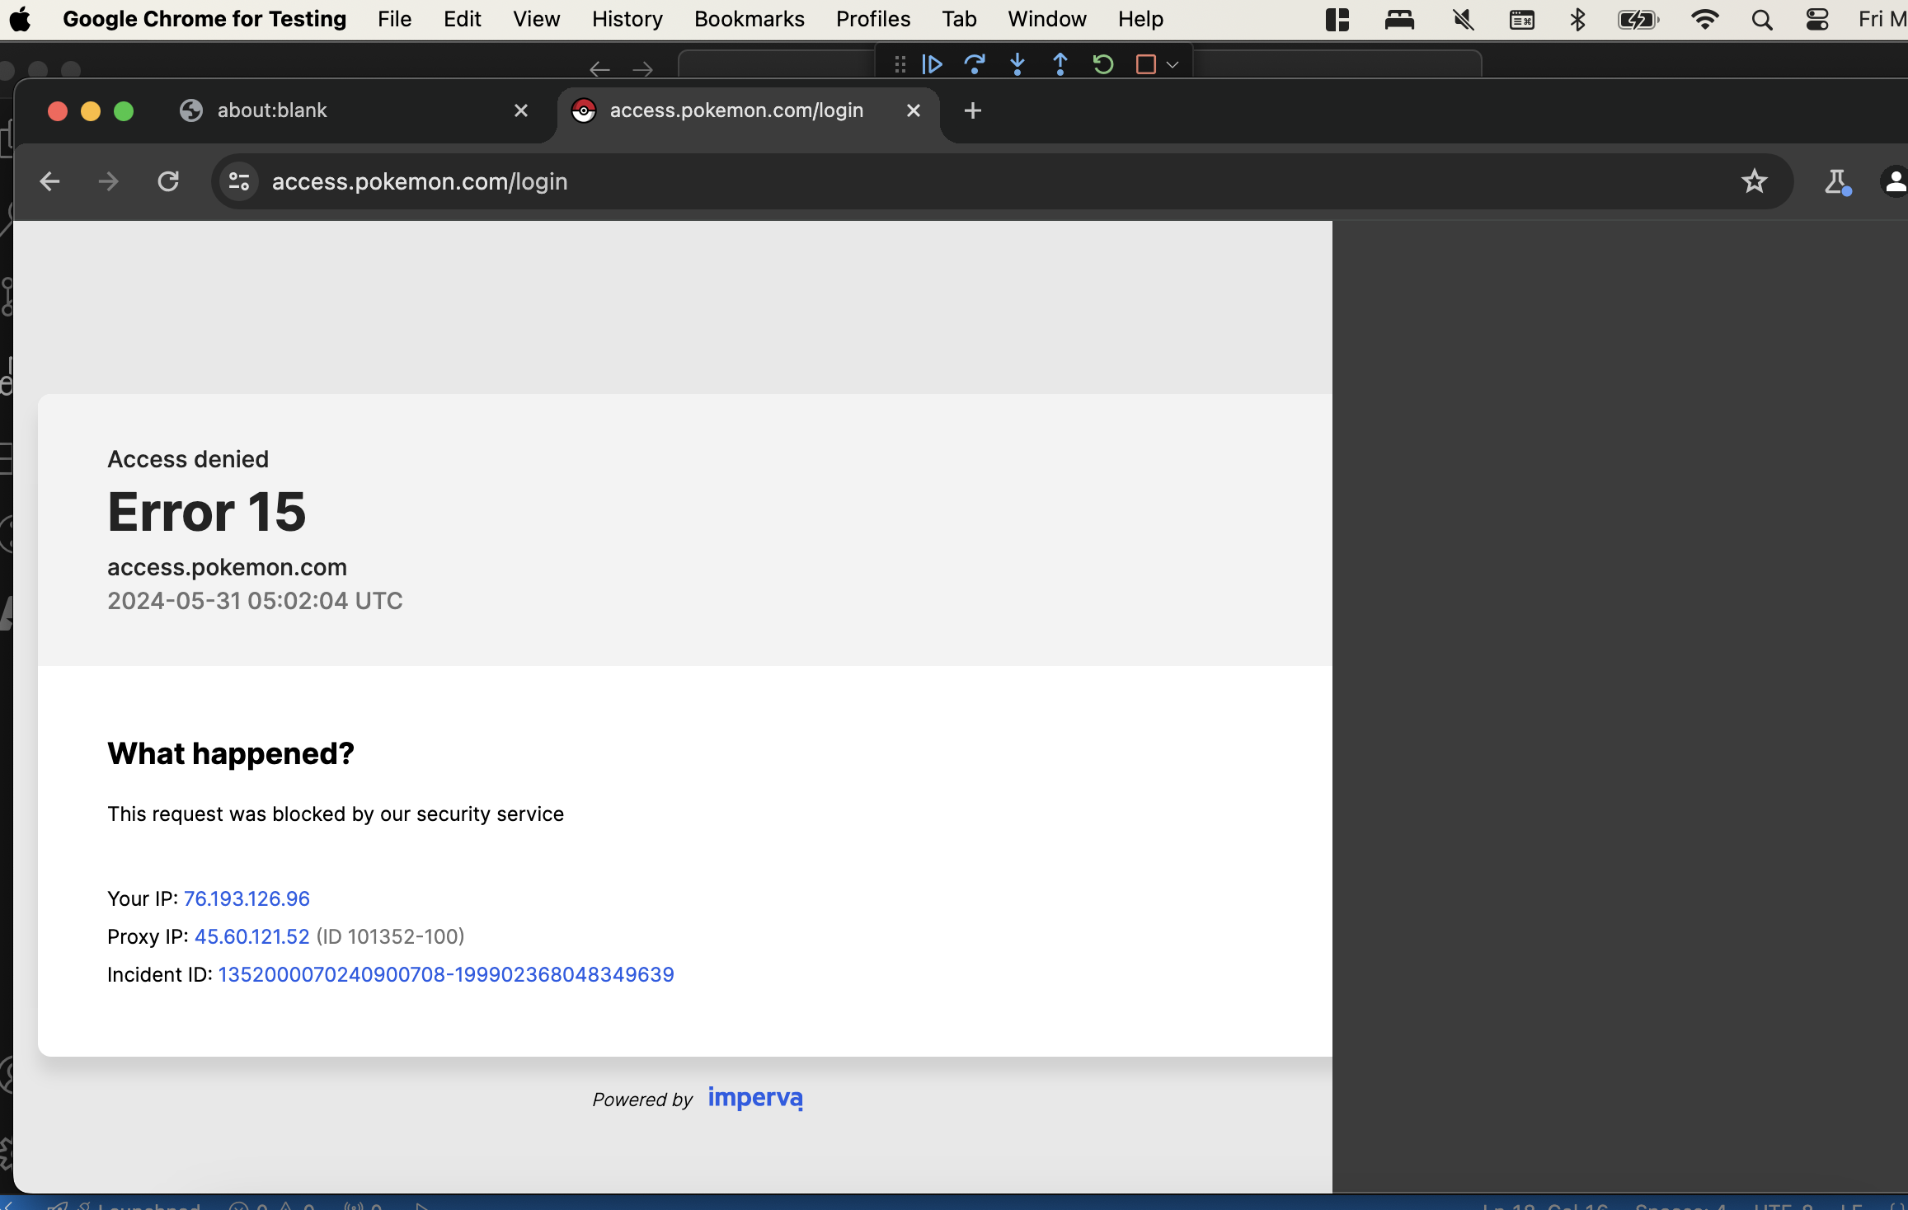The image size is (1908, 1210).
Task: Click the debug Step Over icon
Action: point(975,64)
